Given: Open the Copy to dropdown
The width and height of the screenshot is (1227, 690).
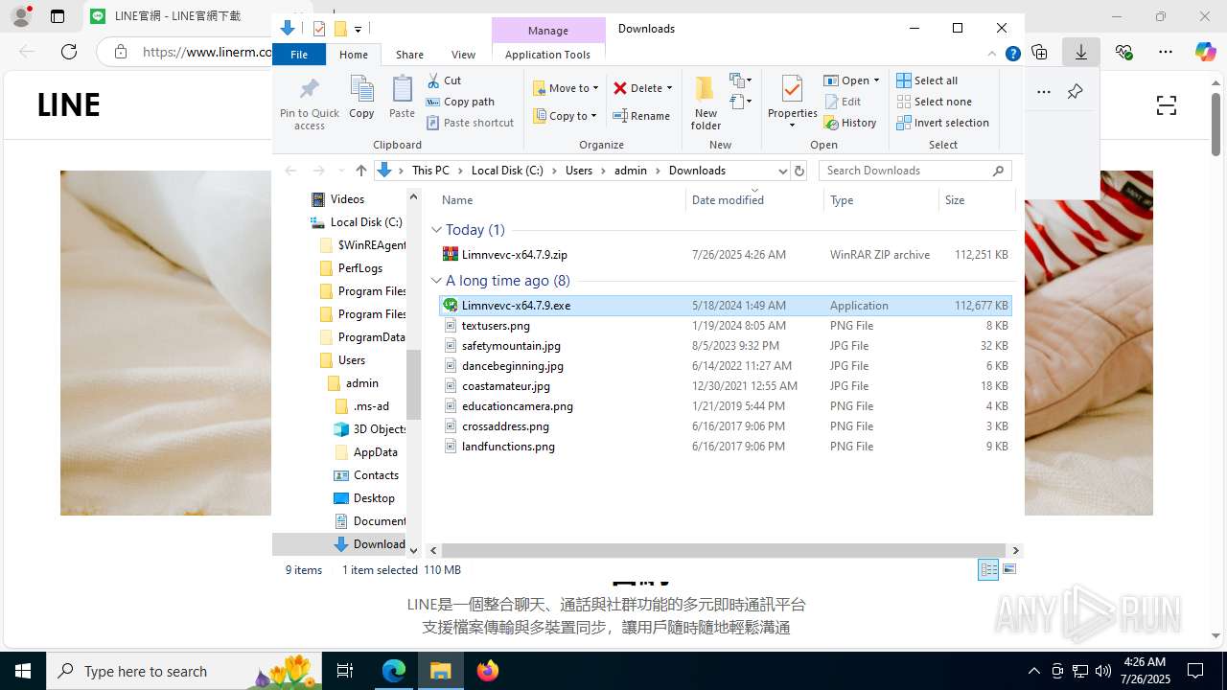Looking at the screenshot, I should click(565, 116).
